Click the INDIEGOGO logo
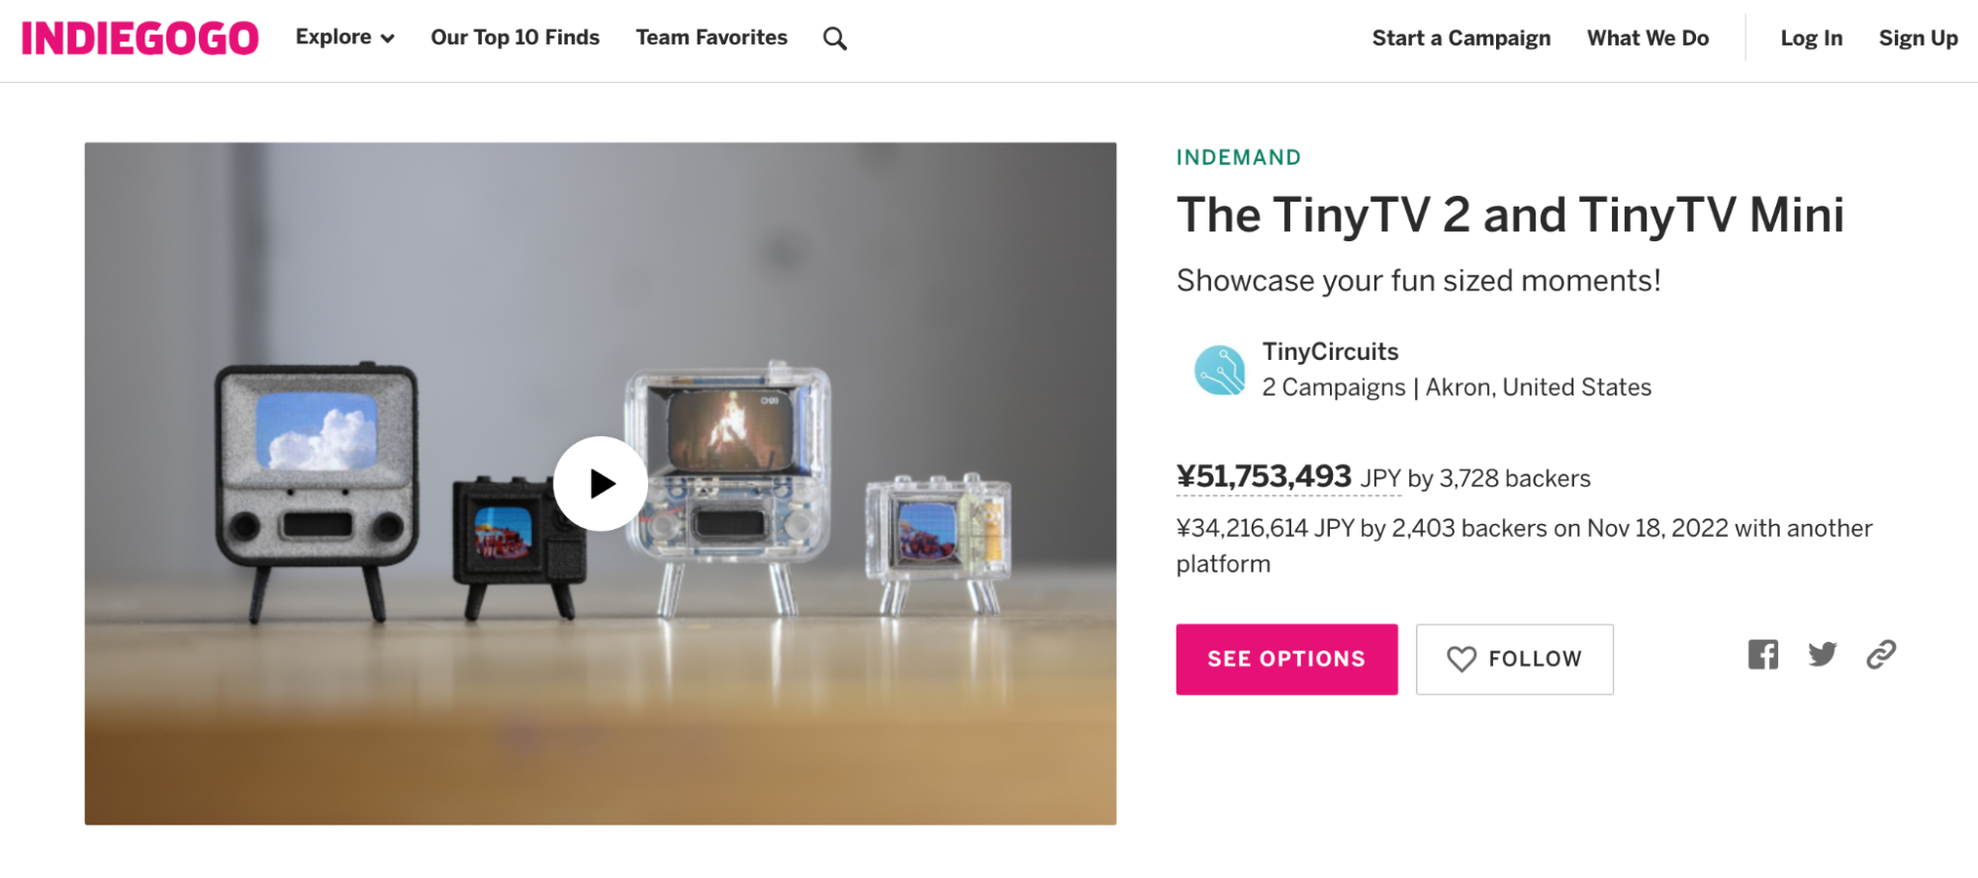The image size is (1978, 878). click(139, 38)
